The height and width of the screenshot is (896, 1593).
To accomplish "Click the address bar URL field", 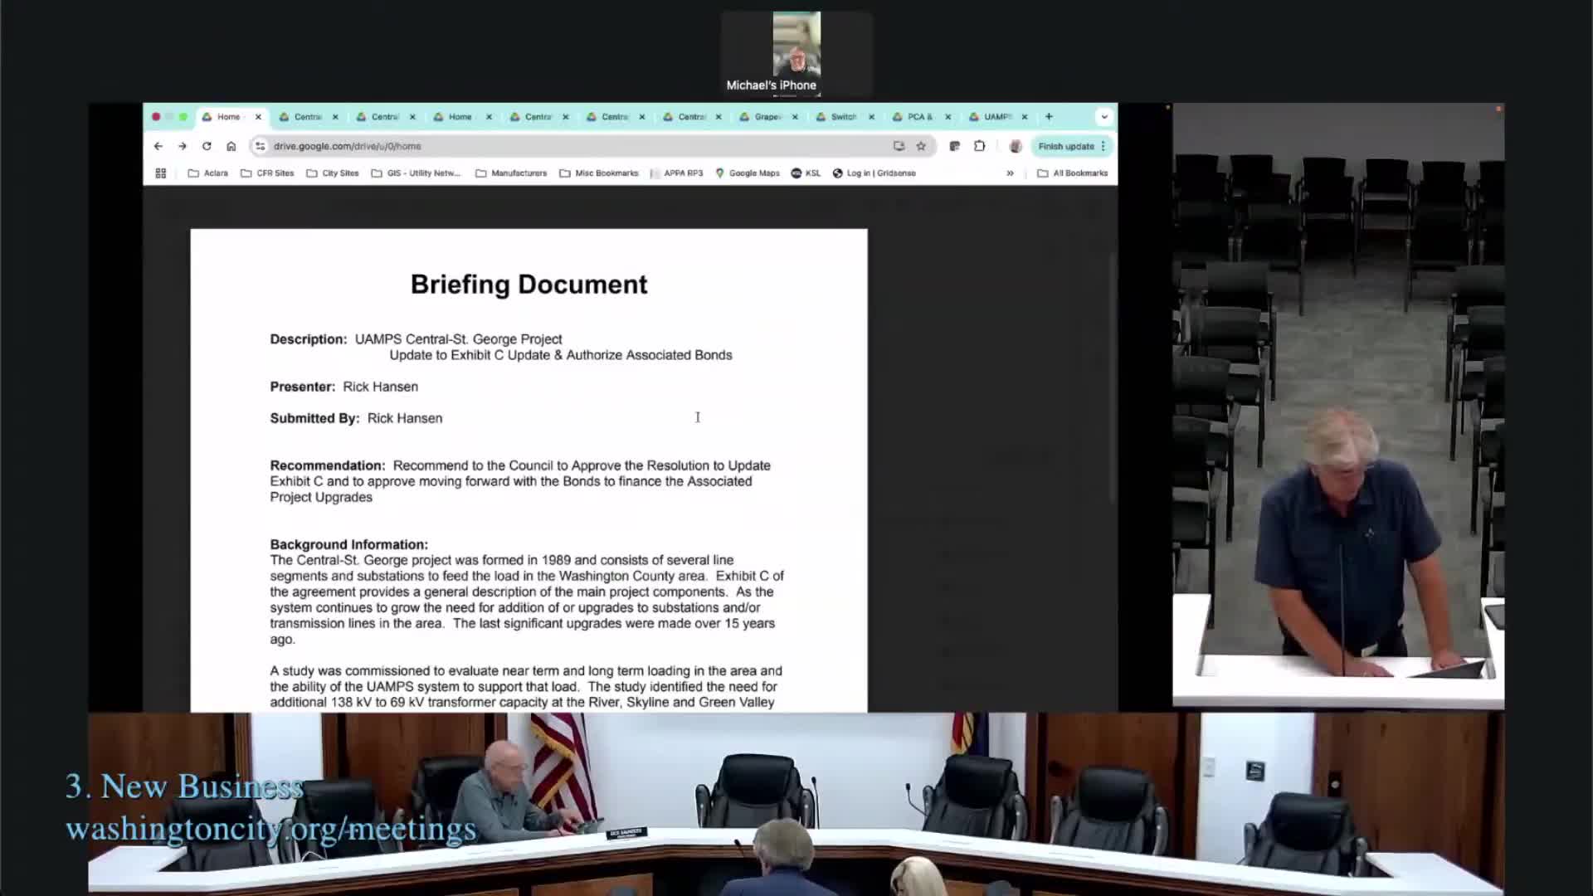I will pyautogui.click(x=572, y=146).
